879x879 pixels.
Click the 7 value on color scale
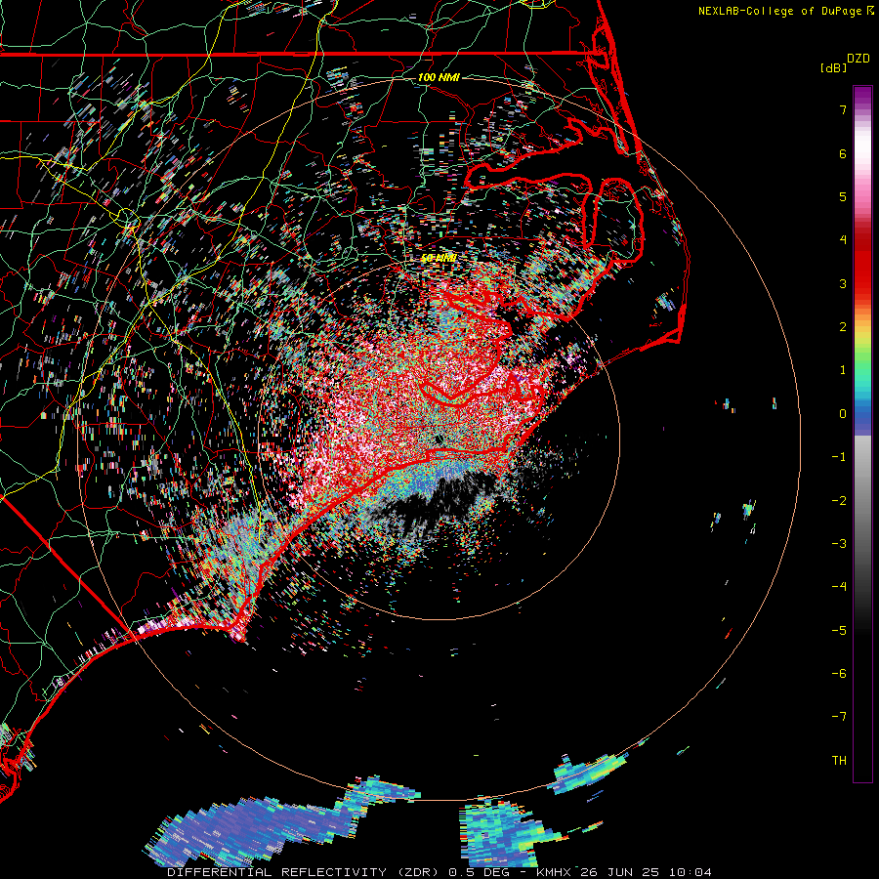(x=843, y=109)
